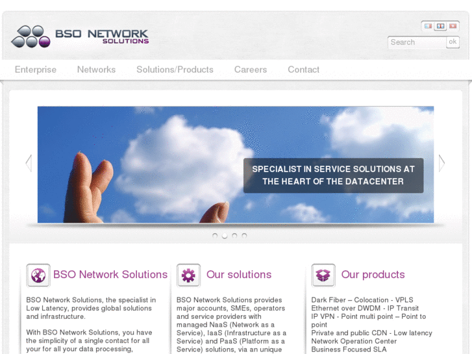
Task: Submit search with the ok button
Action: 453,42
